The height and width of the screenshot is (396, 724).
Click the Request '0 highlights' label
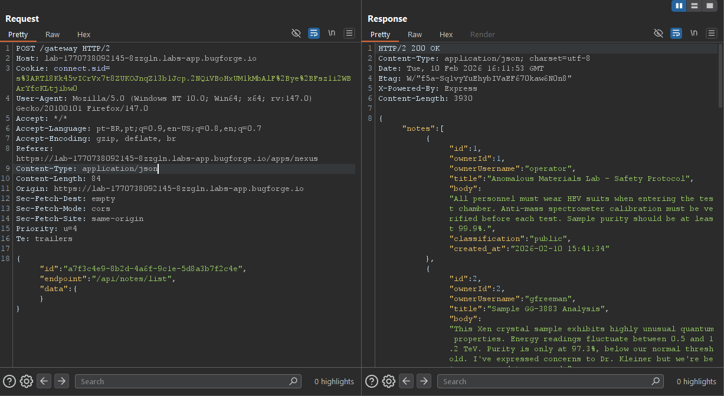point(334,381)
